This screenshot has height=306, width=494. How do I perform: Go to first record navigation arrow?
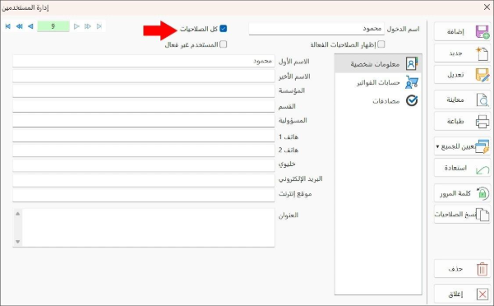8,26
